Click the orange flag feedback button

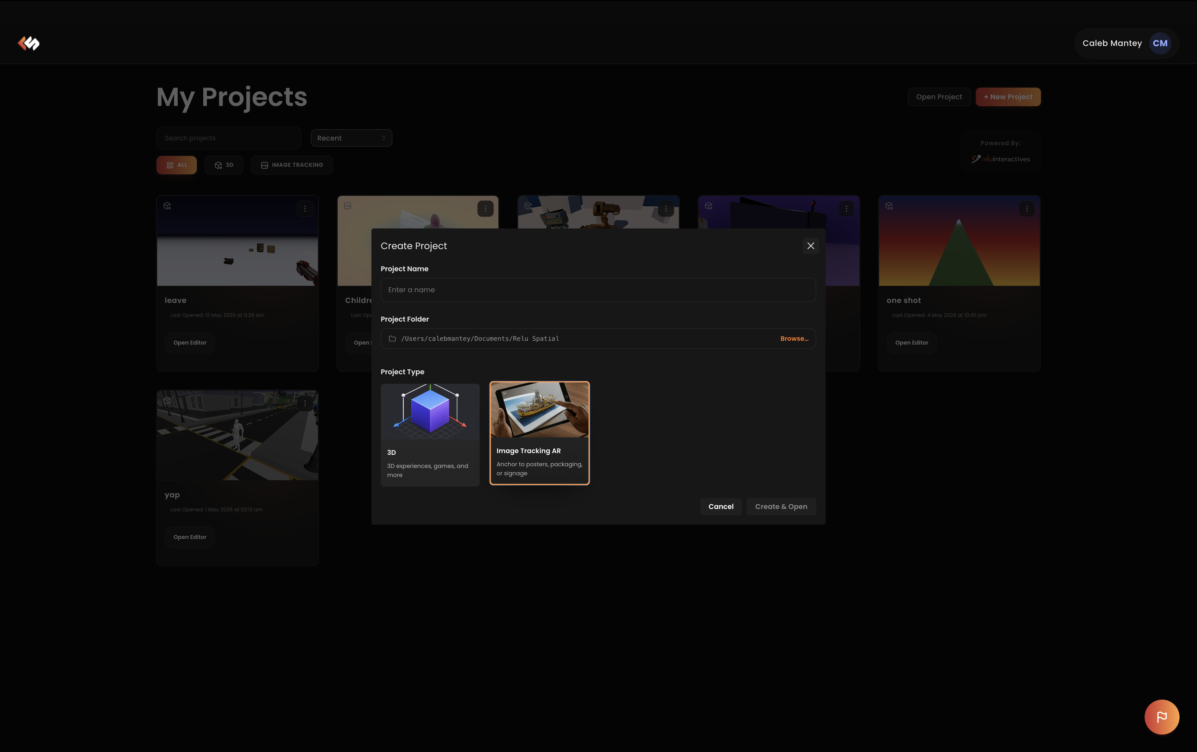[x=1162, y=717]
